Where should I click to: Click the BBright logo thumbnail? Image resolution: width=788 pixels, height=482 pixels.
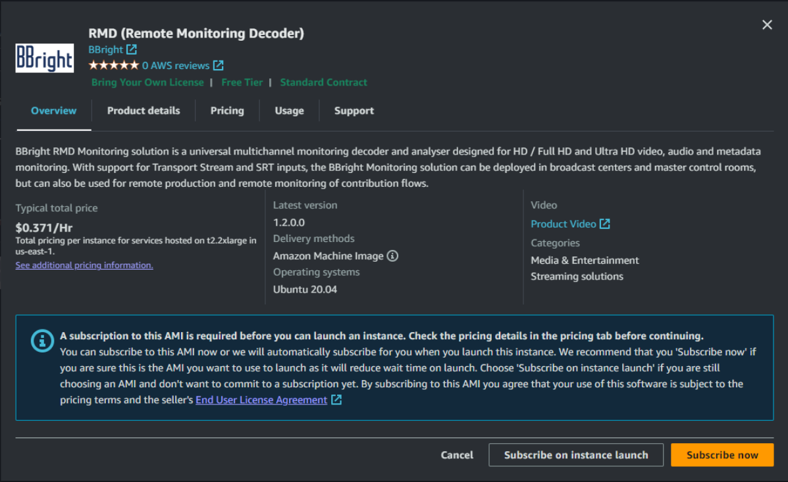[x=45, y=59]
